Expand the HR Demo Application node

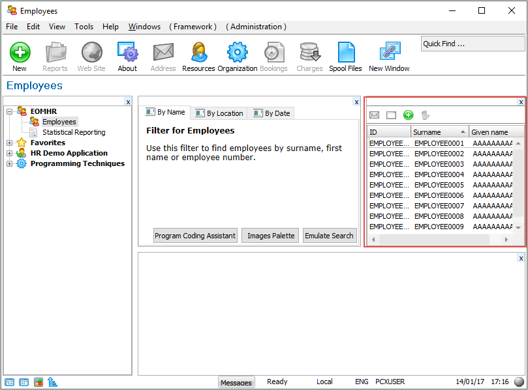9,153
